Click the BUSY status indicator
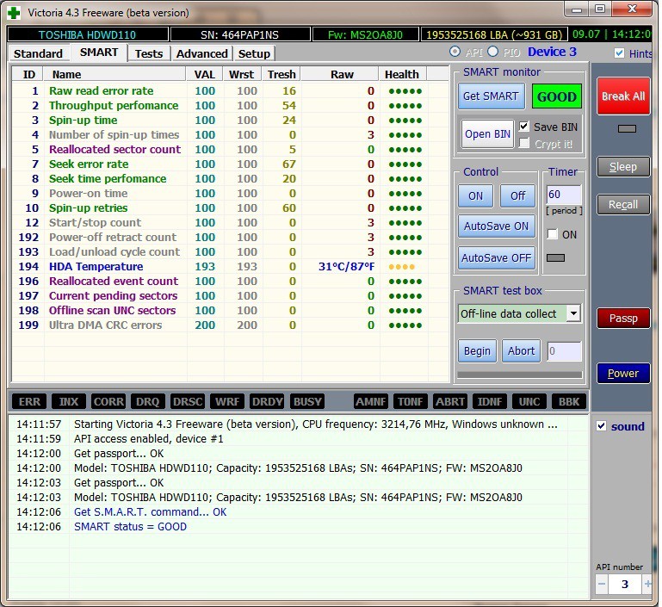 (307, 401)
